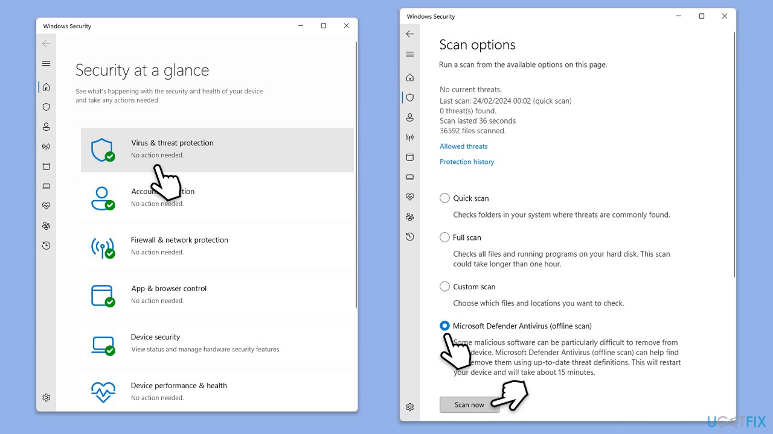773x434 pixels.
Task: Open Device security card
Action: tap(217, 344)
